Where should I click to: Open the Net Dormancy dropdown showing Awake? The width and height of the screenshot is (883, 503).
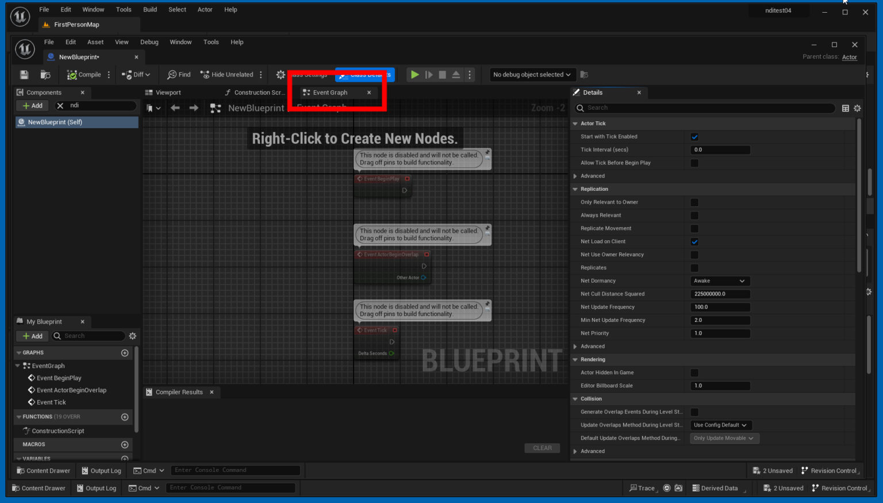pos(720,281)
